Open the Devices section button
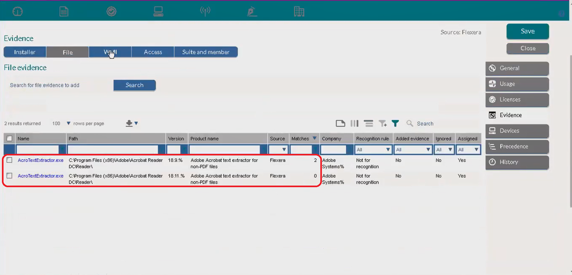The height and width of the screenshot is (275, 572). [x=517, y=131]
